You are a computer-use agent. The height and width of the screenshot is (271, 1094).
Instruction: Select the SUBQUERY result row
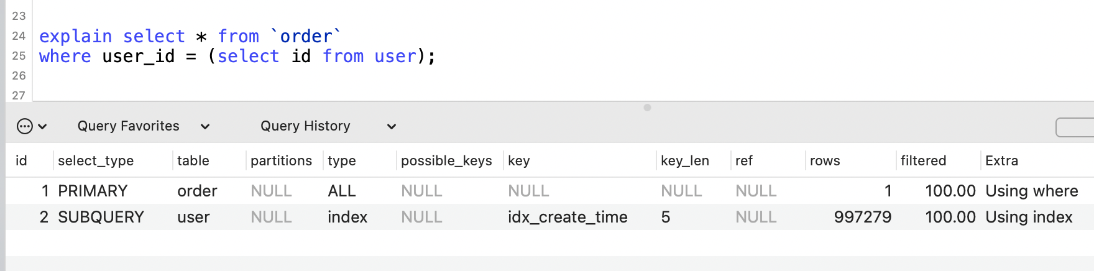pyautogui.click(x=101, y=217)
